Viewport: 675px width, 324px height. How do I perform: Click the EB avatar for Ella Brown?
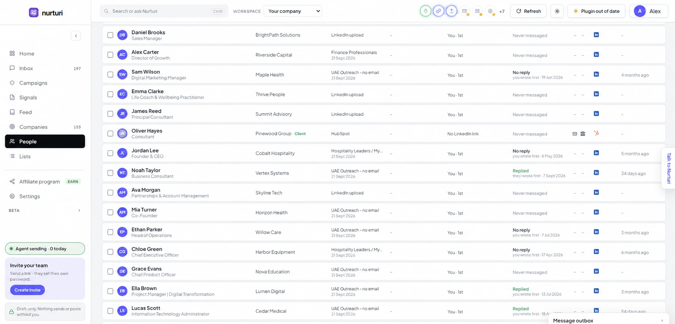point(122,291)
